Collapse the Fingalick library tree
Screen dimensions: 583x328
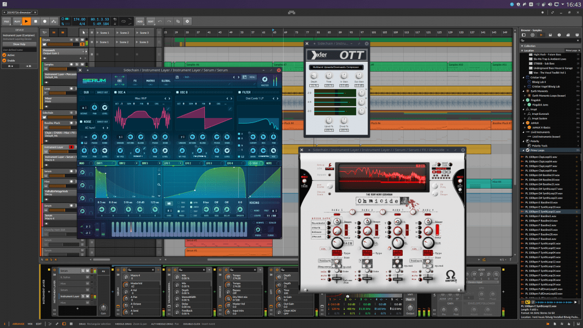point(523,100)
